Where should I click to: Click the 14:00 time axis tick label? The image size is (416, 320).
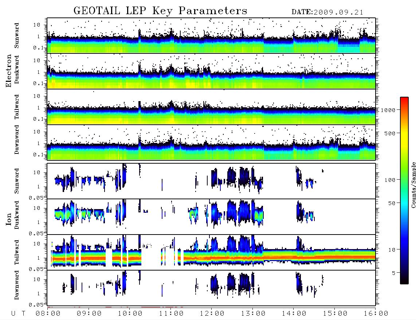click(x=294, y=313)
